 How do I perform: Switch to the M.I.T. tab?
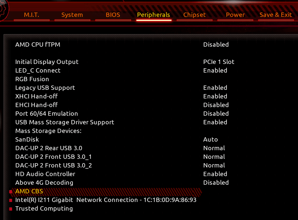coord(32,15)
